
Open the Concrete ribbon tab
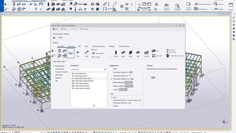click(71, 46)
